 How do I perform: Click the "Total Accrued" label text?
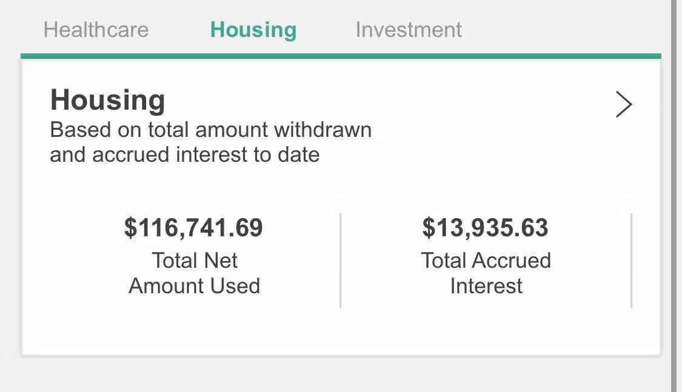[486, 261]
